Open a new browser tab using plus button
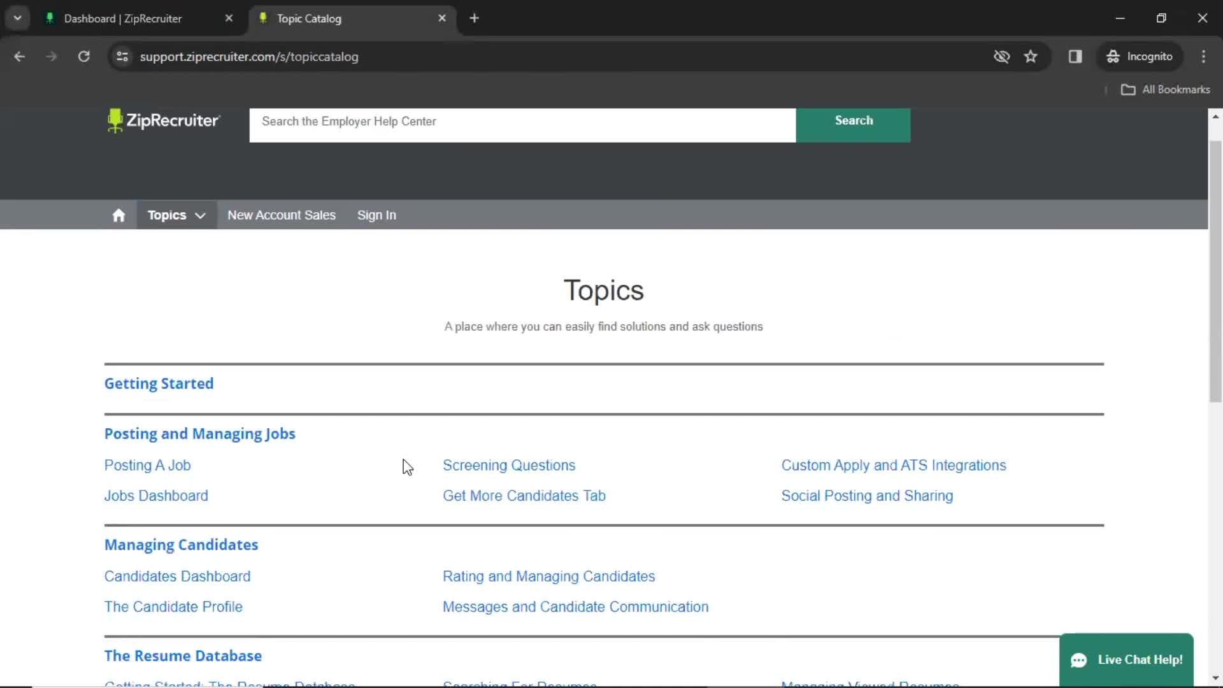 click(x=474, y=18)
